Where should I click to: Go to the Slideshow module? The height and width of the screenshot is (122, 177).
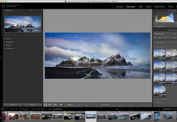[160, 7]
